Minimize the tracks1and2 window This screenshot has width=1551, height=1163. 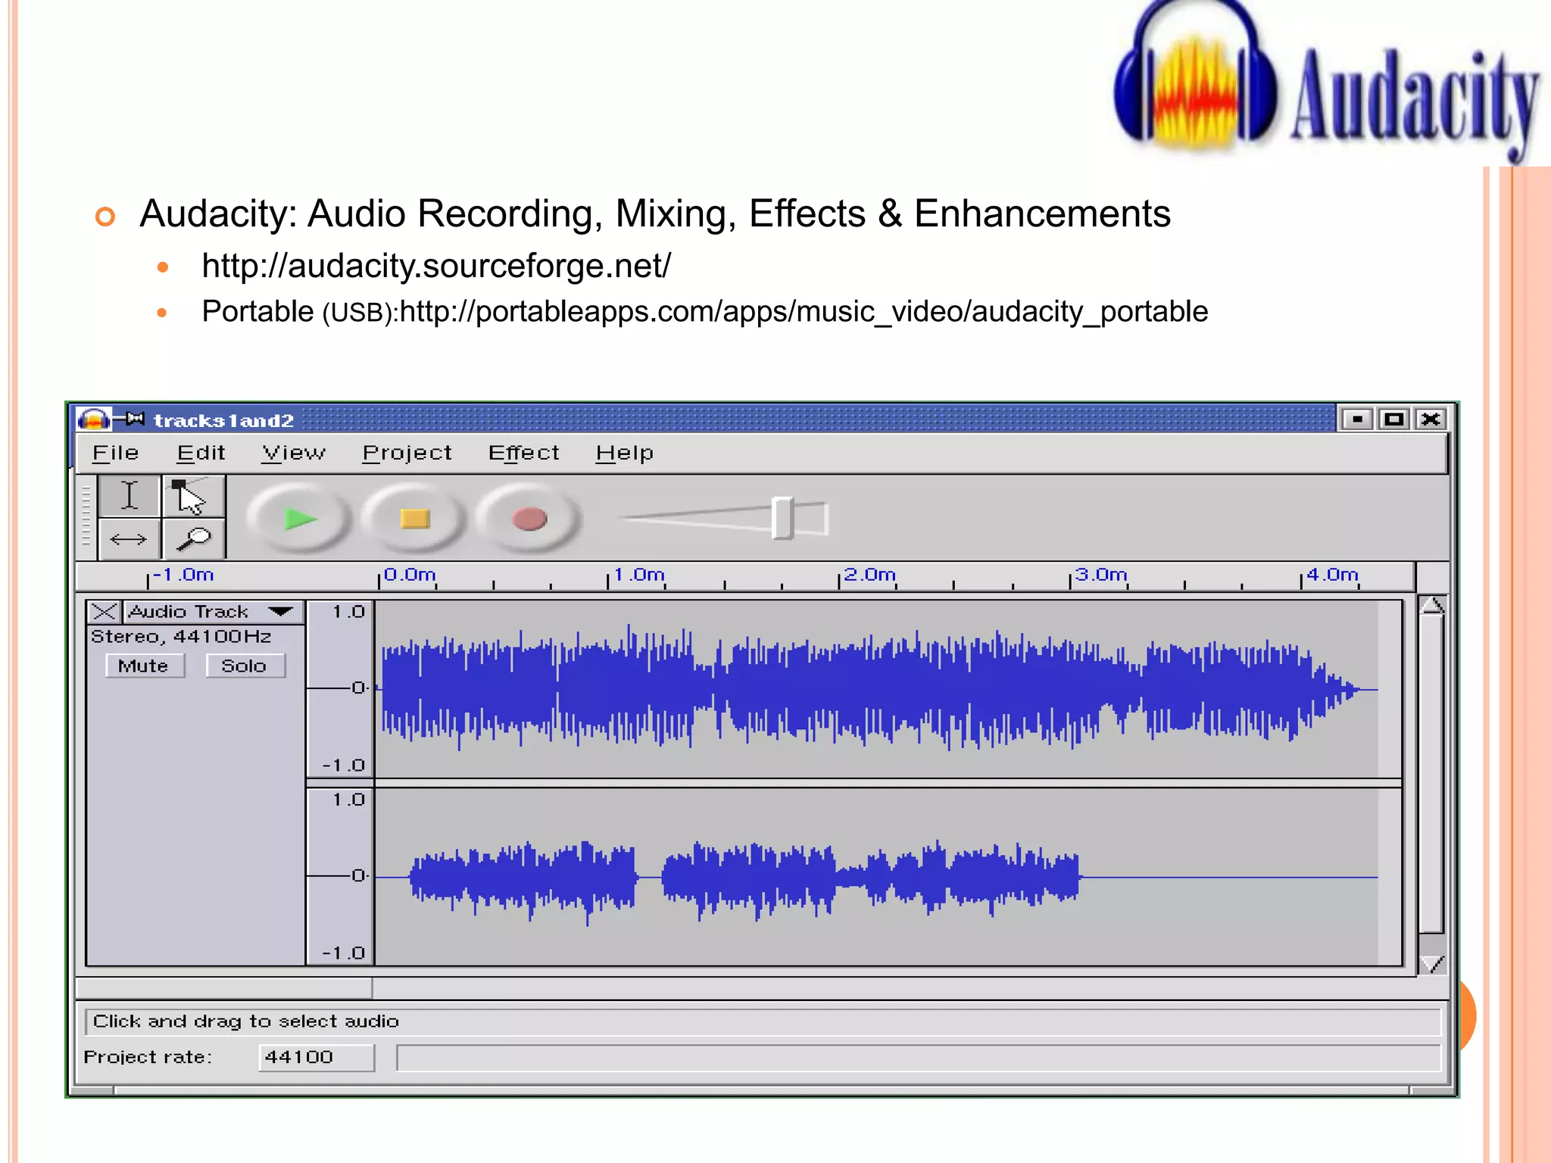[x=1357, y=419]
